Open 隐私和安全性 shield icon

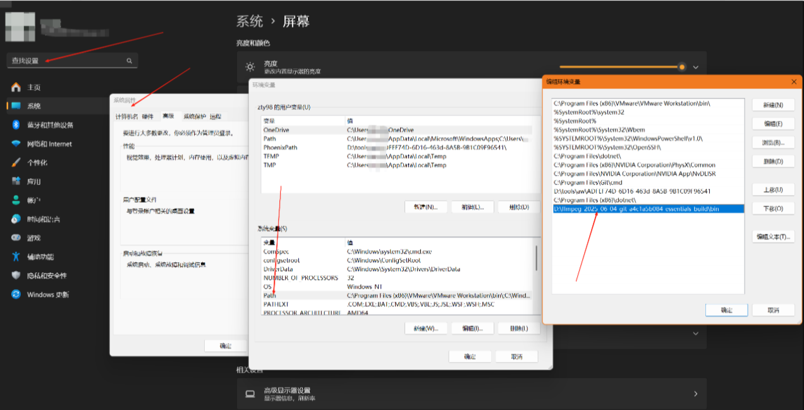(16, 275)
